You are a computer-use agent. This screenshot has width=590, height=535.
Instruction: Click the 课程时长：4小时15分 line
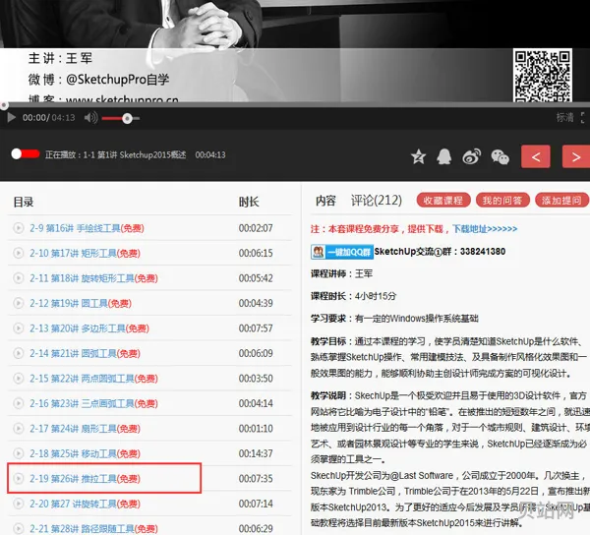coord(353,296)
